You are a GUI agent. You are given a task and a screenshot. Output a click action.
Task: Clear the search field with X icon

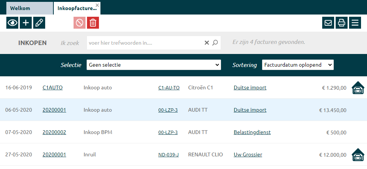[207, 43]
